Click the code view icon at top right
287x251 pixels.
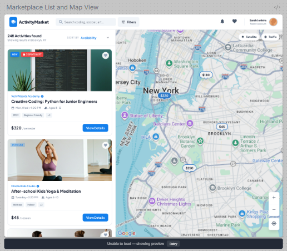tap(277, 7)
